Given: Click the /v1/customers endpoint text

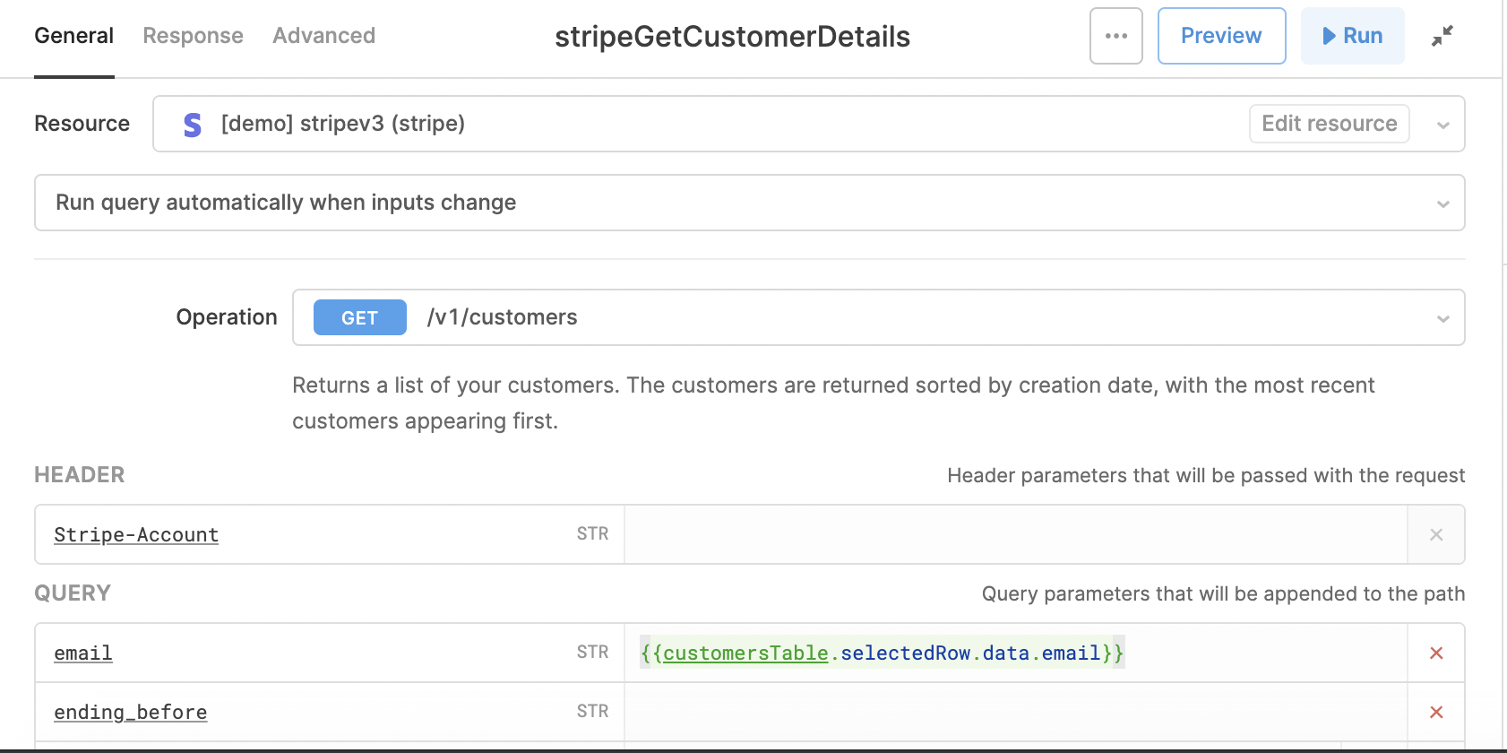Looking at the screenshot, I should [x=502, y=317].
